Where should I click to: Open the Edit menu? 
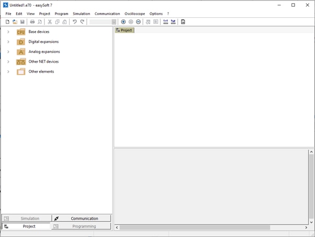coord(19,14)
